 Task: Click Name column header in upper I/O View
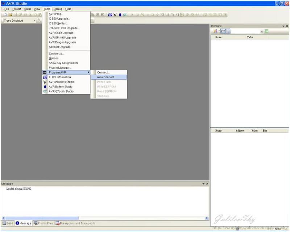click(228, 37)
